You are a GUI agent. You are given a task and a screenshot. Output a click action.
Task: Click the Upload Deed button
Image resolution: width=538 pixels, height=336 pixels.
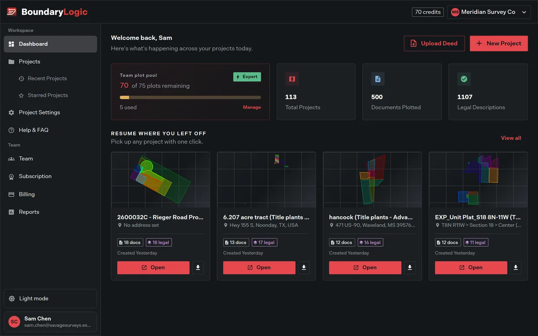point(434,43)
